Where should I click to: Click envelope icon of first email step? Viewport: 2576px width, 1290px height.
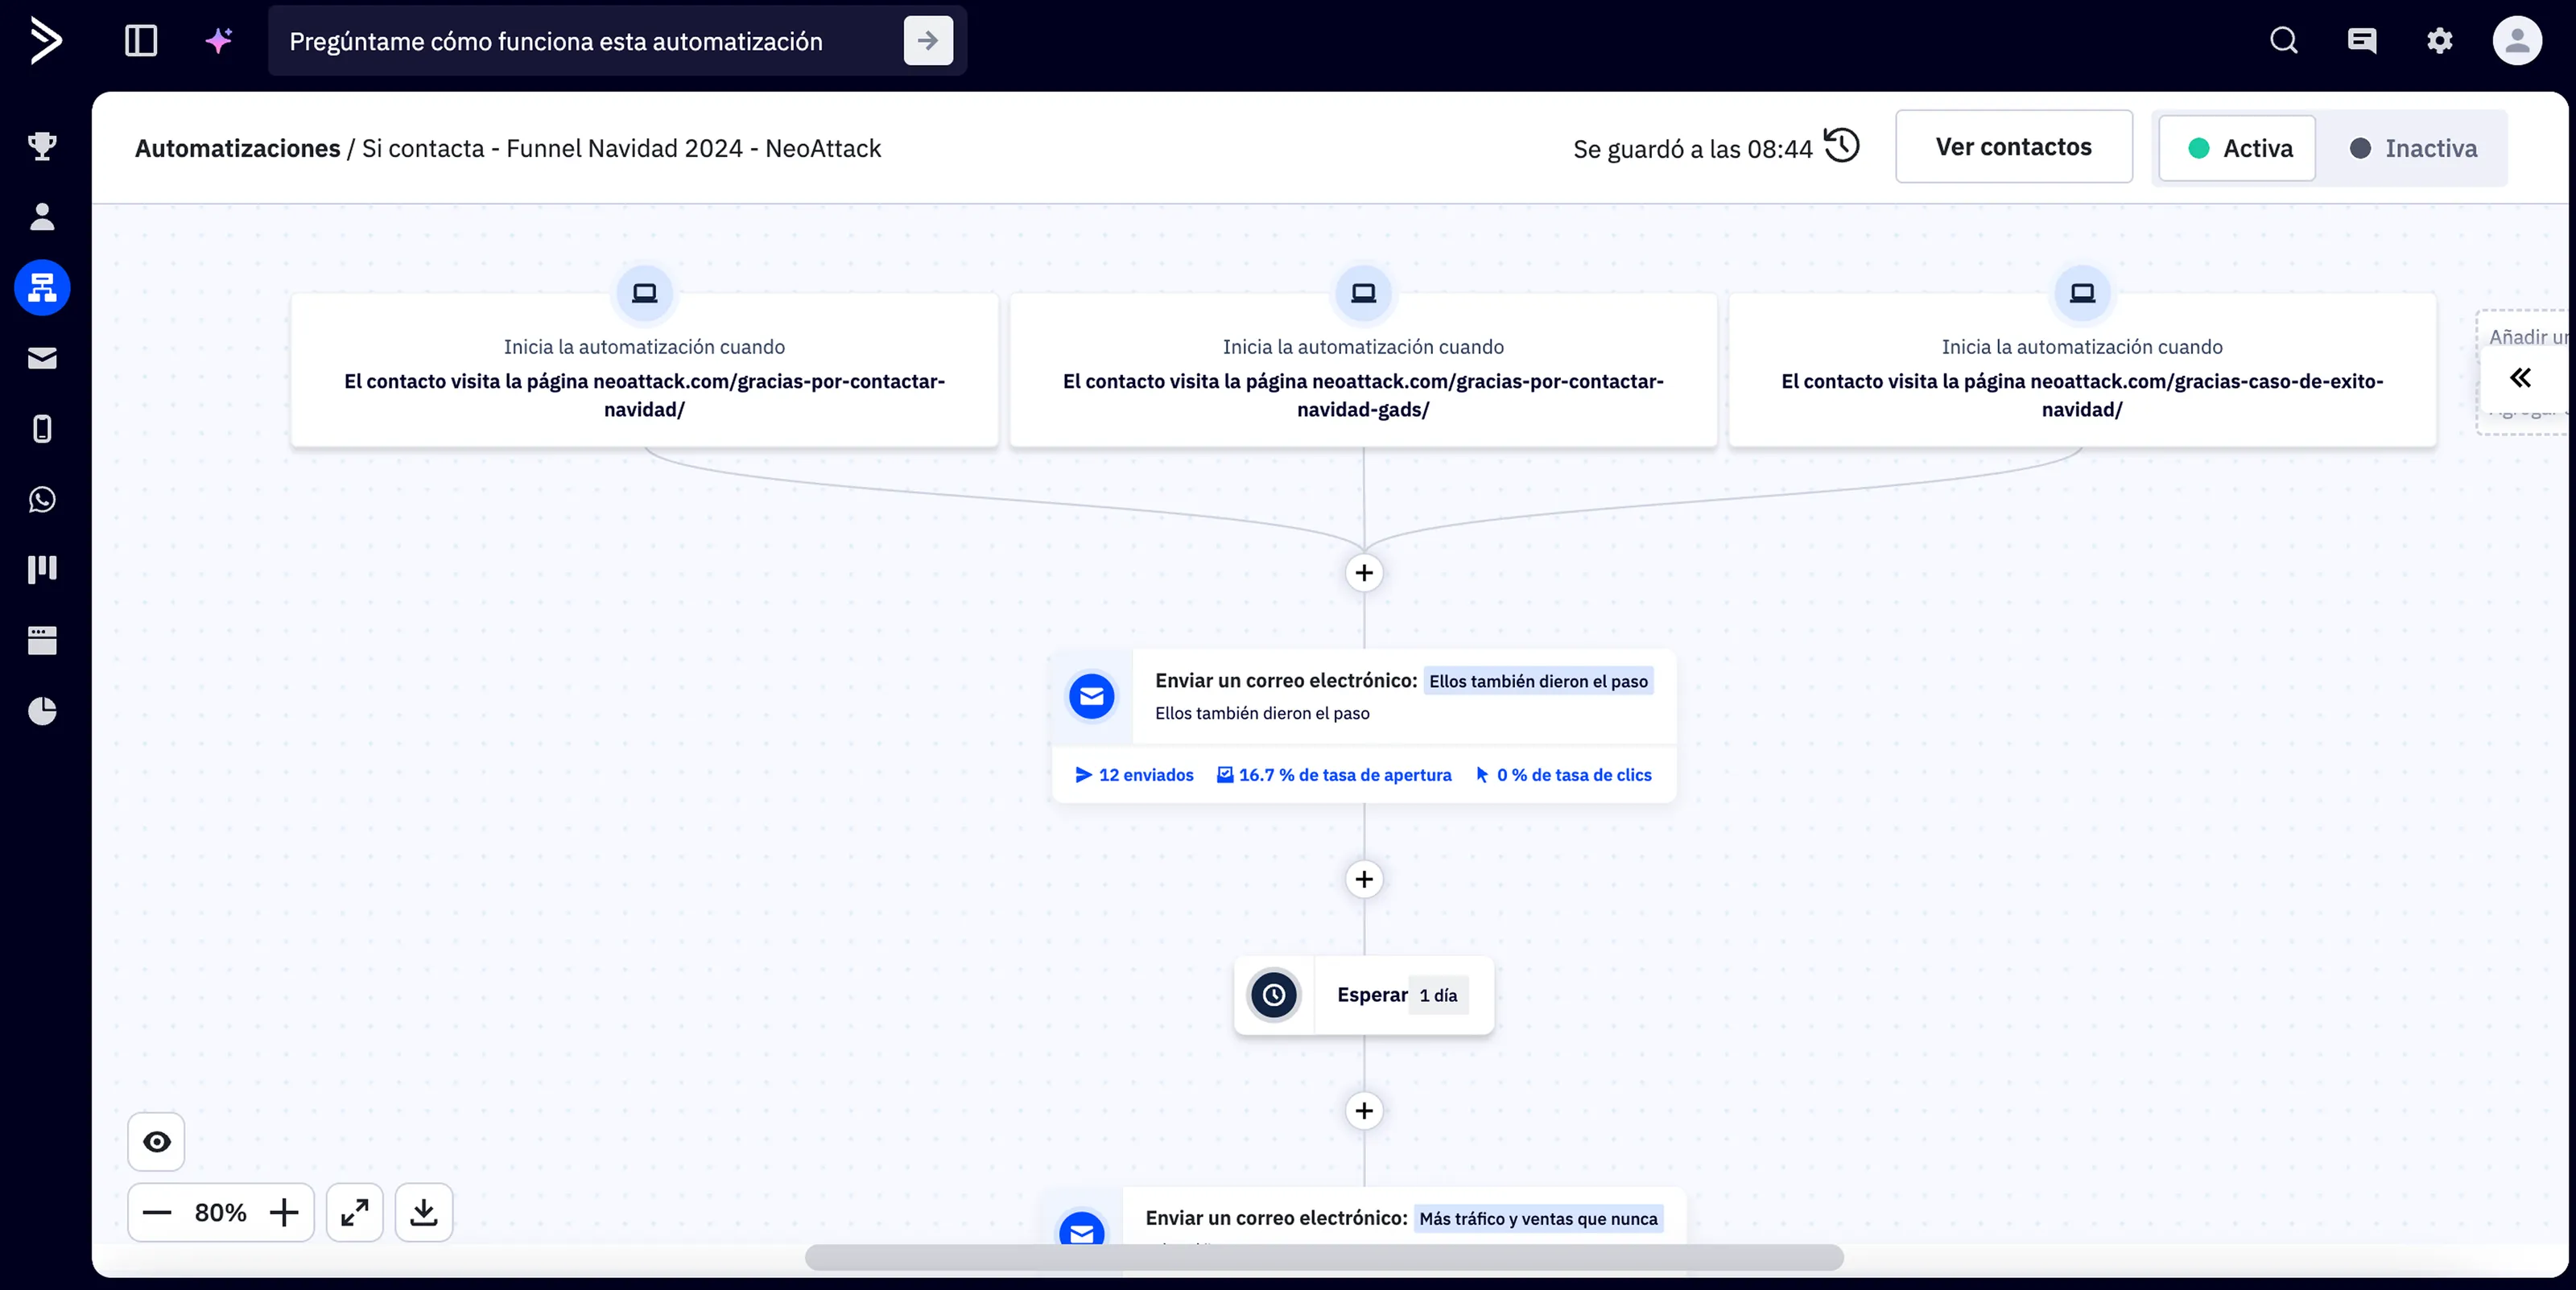pos(1092,696)
